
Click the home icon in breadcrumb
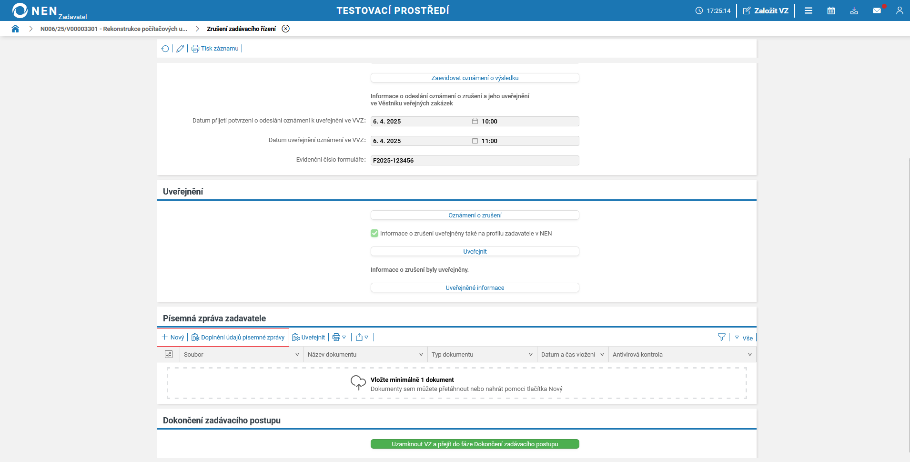coord(15,29)
